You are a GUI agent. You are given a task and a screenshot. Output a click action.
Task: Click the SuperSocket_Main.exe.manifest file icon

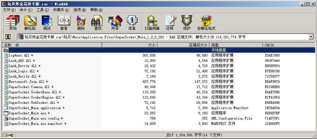(6, 124)
